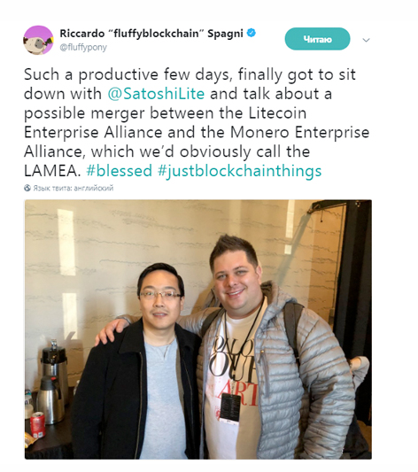Click the blue verified badge icon
Image resolution: width=418 pixels, height=472 pixels.
(x=252, y=33)
